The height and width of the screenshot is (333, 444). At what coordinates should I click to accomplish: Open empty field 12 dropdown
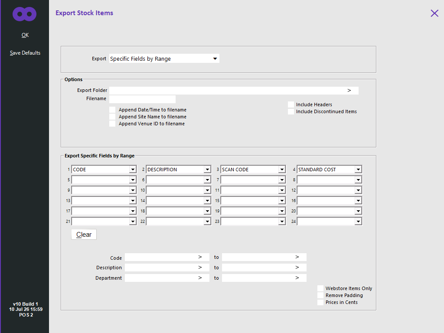click(x=358, y=190)
